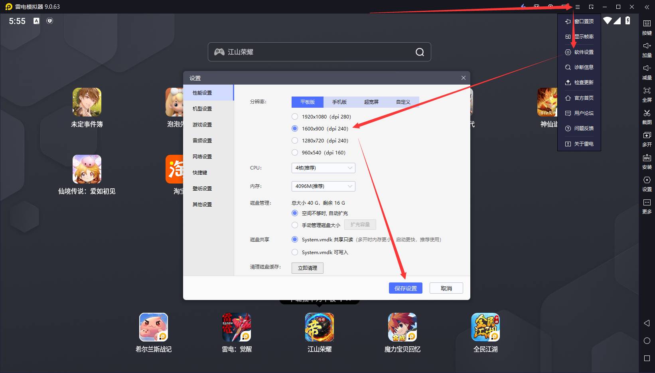This screenshot has height=373, width=655.
Task: Open the 江山荣耀 game app icon in dock
Action: click(x=319, y=327)
